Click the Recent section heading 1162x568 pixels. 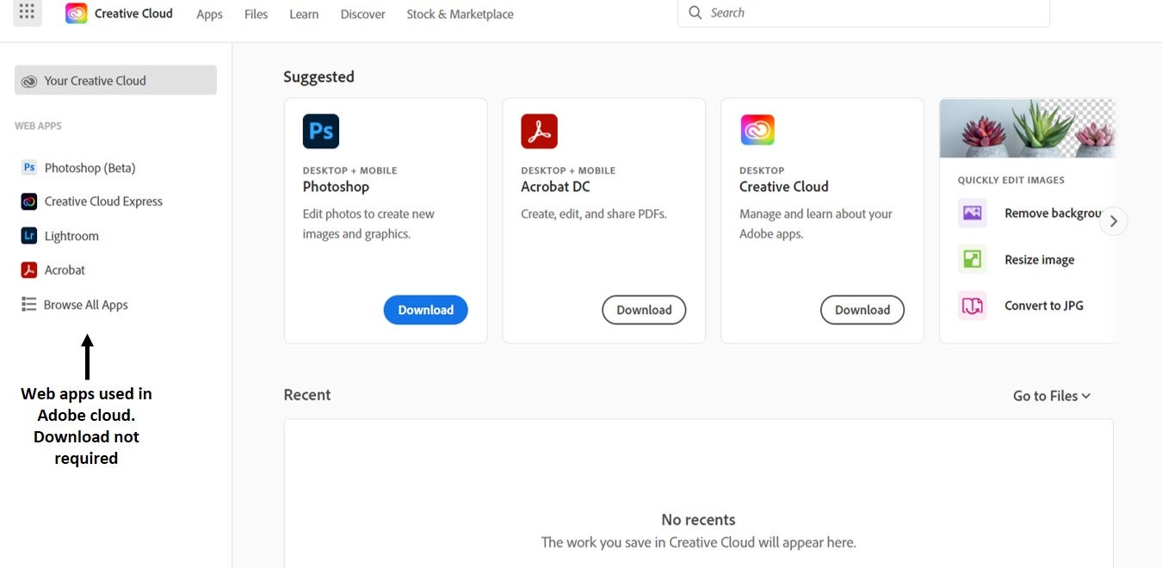(x=307, y=395)
